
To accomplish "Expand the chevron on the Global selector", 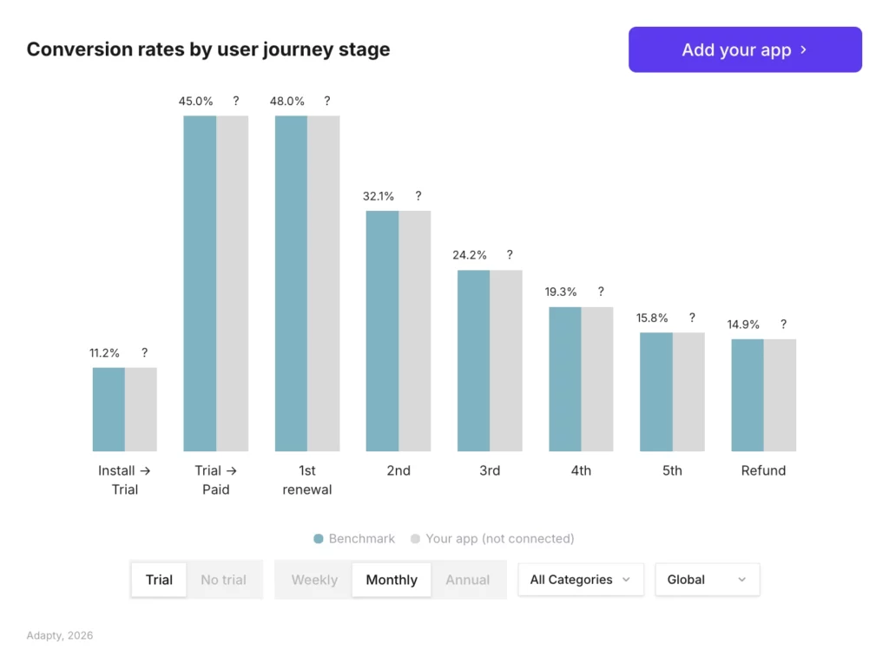I will 742,579.
